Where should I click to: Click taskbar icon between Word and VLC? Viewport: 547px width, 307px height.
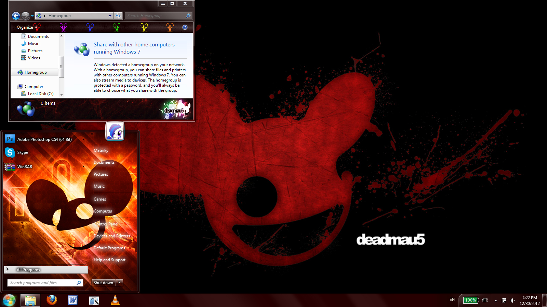94,301
